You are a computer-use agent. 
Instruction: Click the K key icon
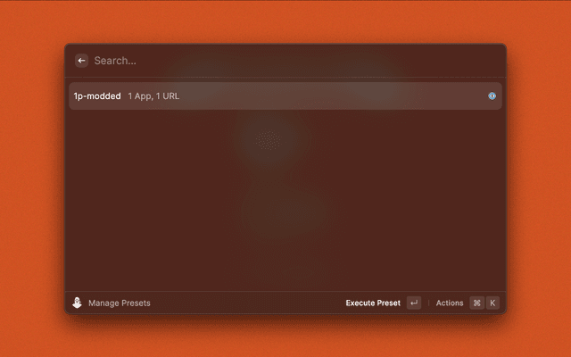click(x=492, y=303)
